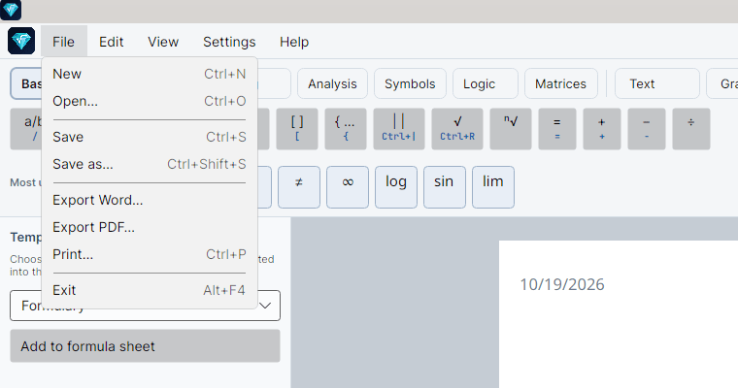738x388 pixels.
Task: Insert sin function
Action: point(445,186)
